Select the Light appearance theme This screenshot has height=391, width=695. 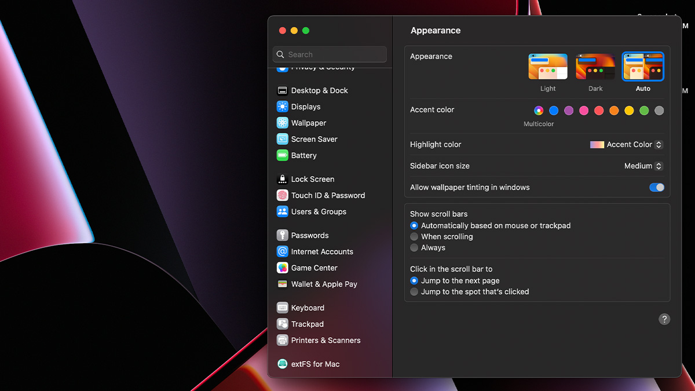point(548,67)
